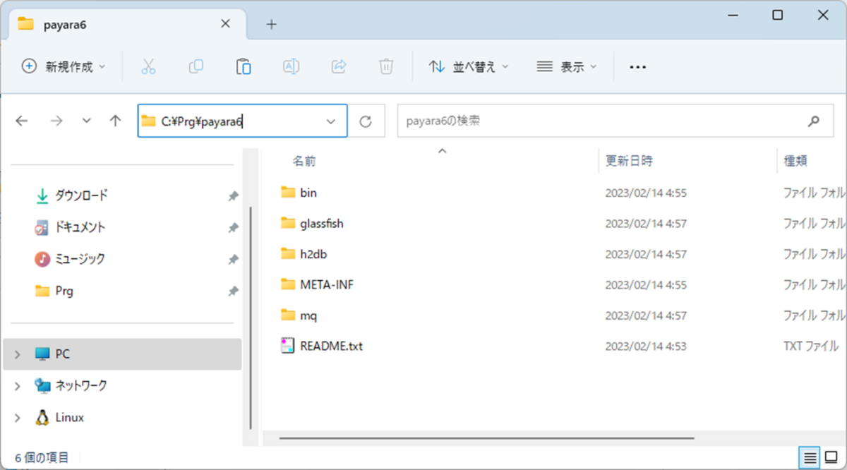Click the pin icon next to ドキュメント
Viewport: 847px width, 470px height.
coord(233,228)
